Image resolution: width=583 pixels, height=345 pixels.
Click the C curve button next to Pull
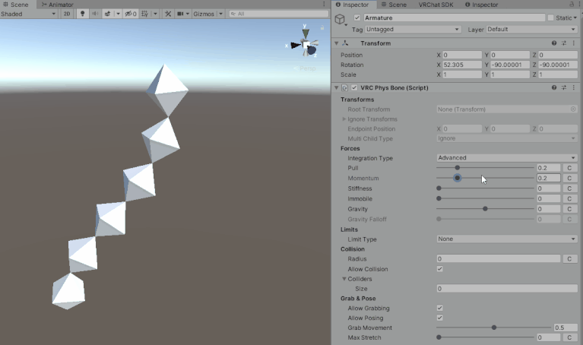coord(570,168)
